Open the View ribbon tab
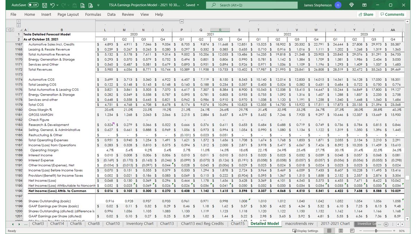The width and height of the screenshot is (416, 234). 145,15
